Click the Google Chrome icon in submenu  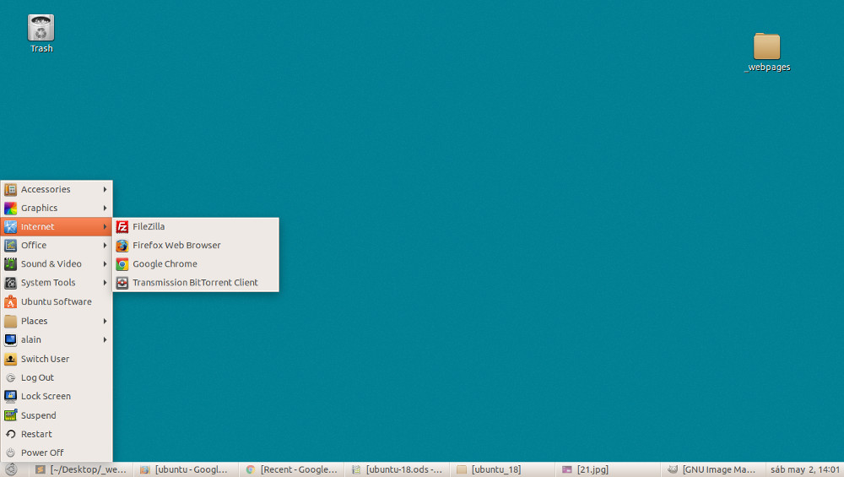pyautogui.click(x=122, y=264)
